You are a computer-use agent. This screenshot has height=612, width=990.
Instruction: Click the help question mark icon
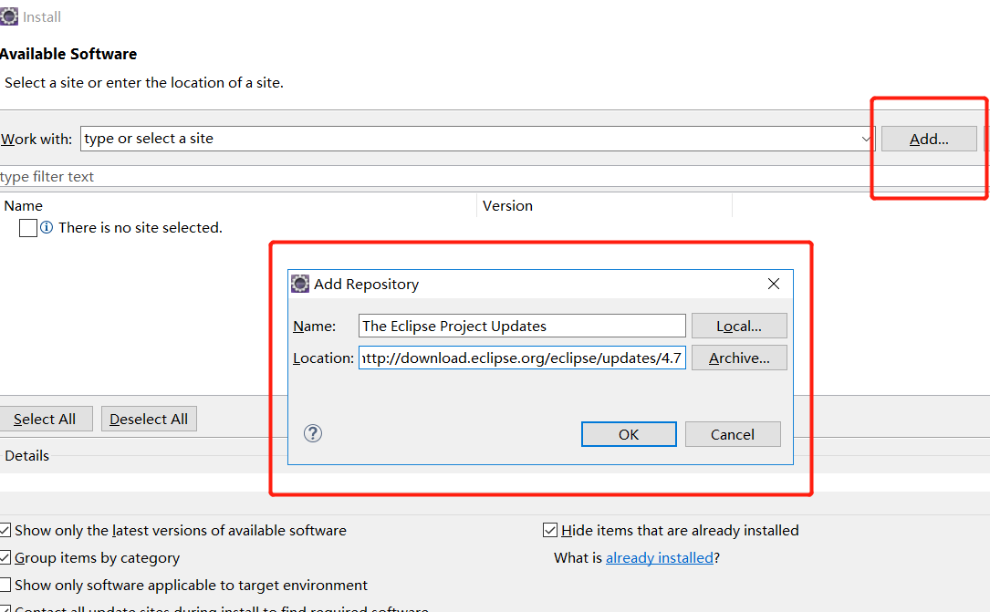313,433
